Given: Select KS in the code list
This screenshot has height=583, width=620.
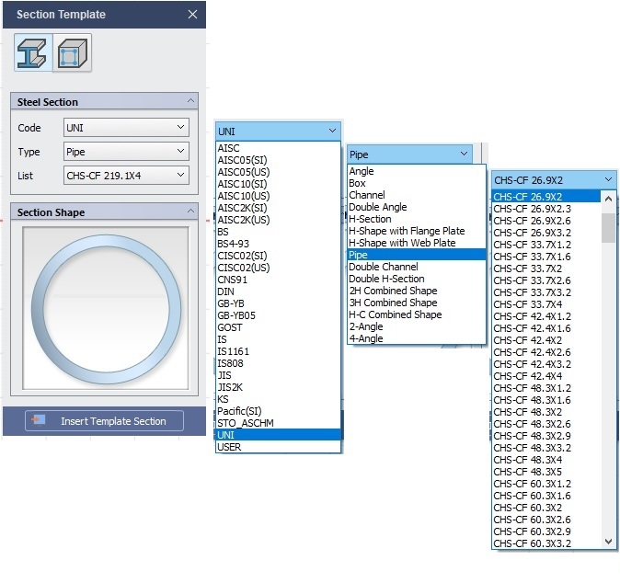Looking at the screenshot, I should click(x=278, y=399).
